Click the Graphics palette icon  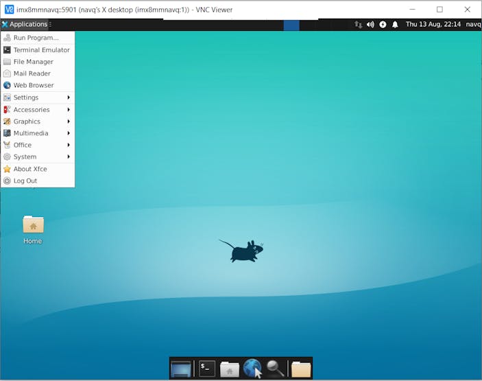[x=7, y=122]
